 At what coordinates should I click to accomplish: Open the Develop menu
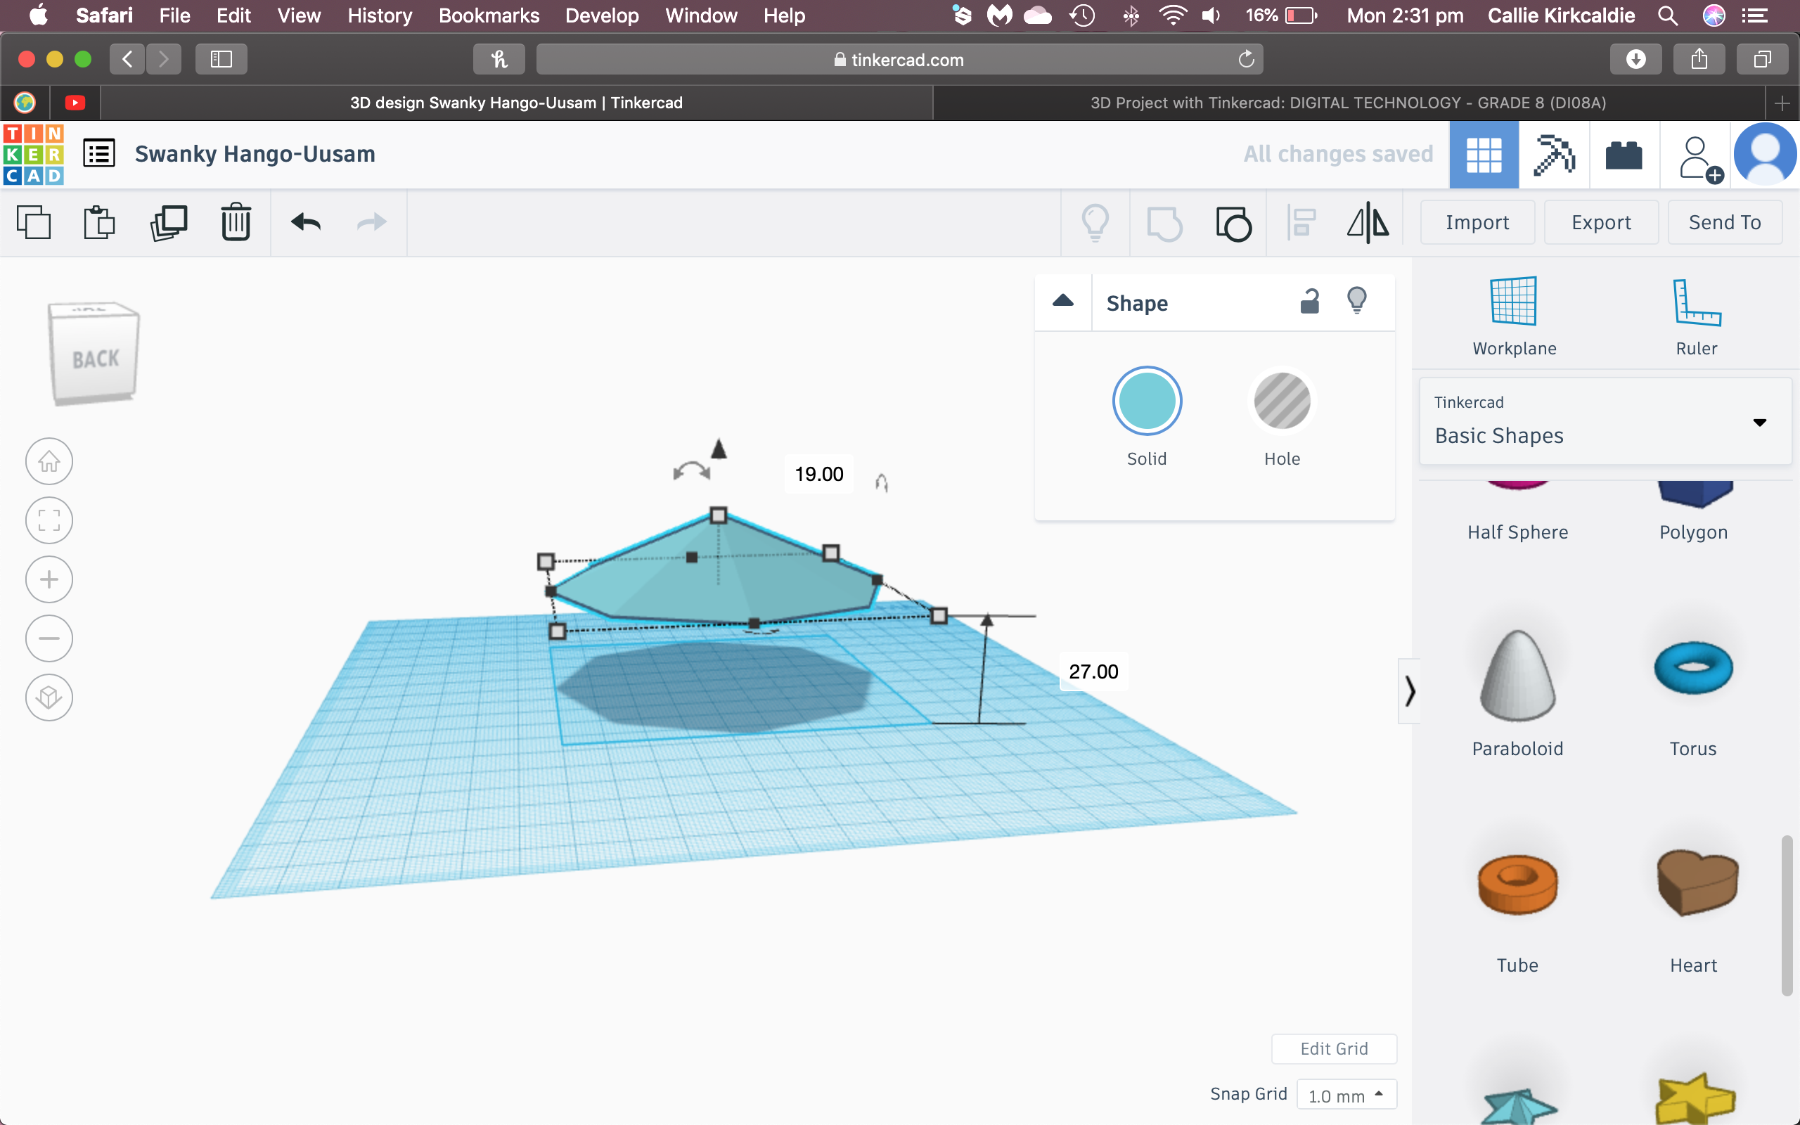coord(600,15)
